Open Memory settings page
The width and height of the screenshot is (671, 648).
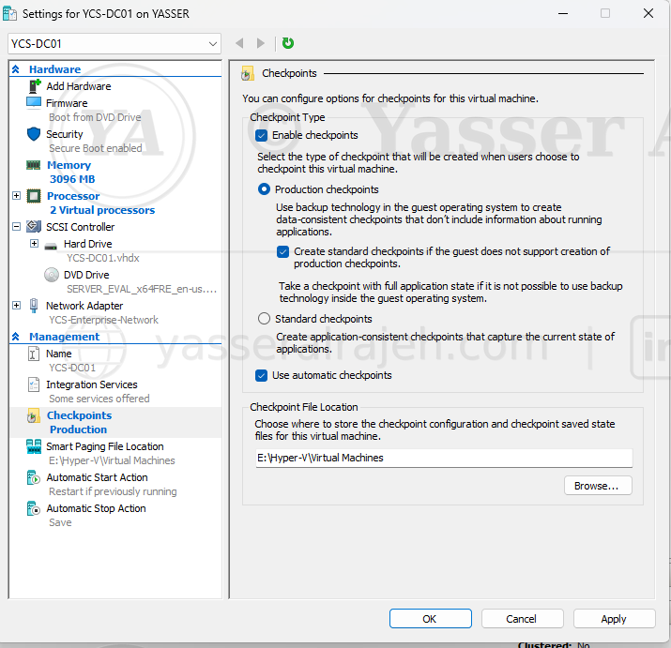69,165
